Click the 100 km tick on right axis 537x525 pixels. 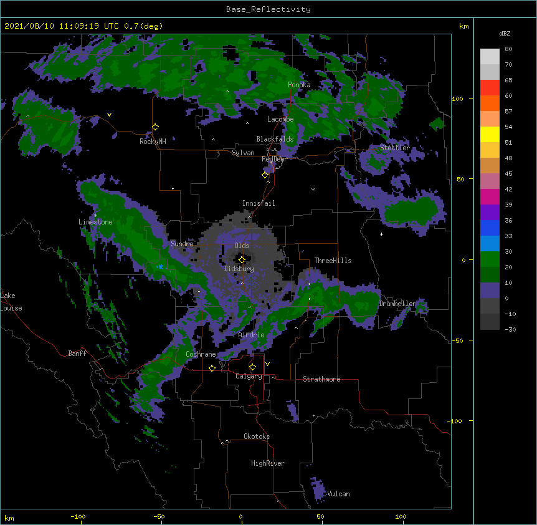(x=457, y=99)
